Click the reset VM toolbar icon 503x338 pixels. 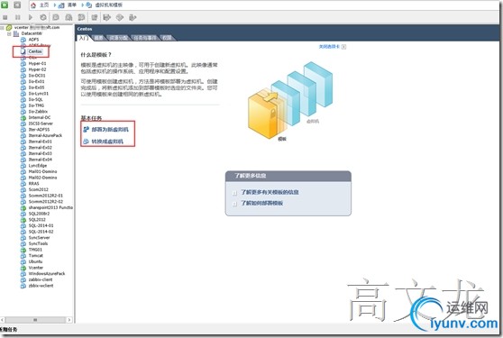43,17
